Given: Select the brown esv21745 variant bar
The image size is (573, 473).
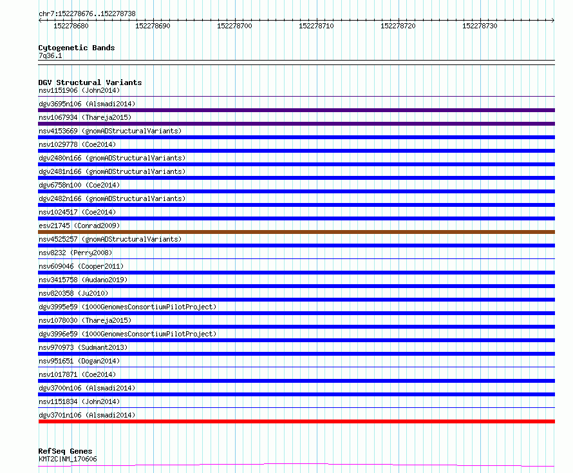Looking at the screenshot, I should pos(296,232).
